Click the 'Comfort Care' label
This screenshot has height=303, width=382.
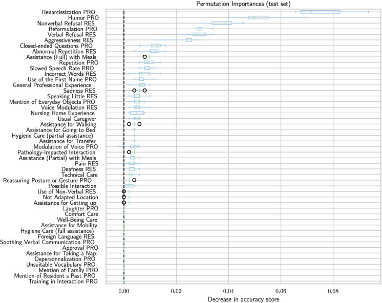[x=81, y=214]
